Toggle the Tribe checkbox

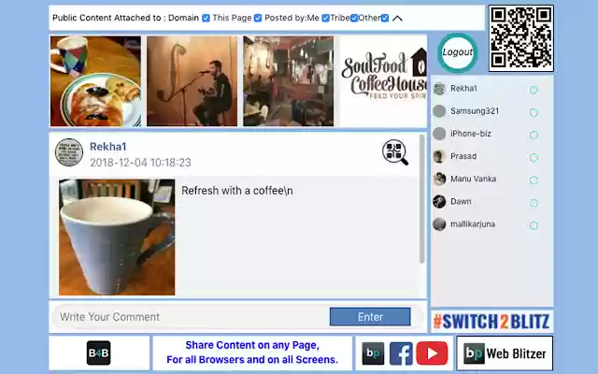click(354, 18)
